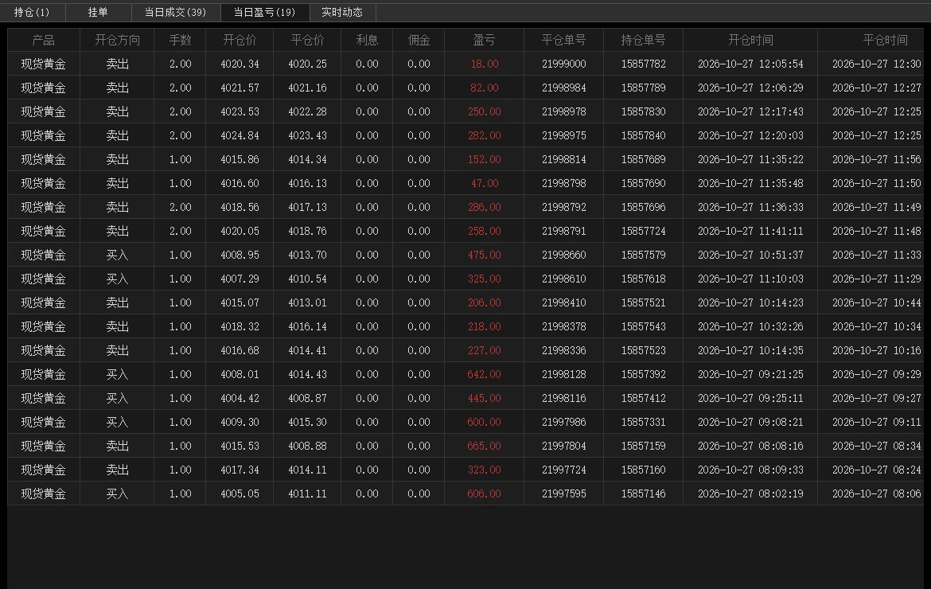Select 买入 in the 21998610 row
931x589 pixels.
point(117,279)
